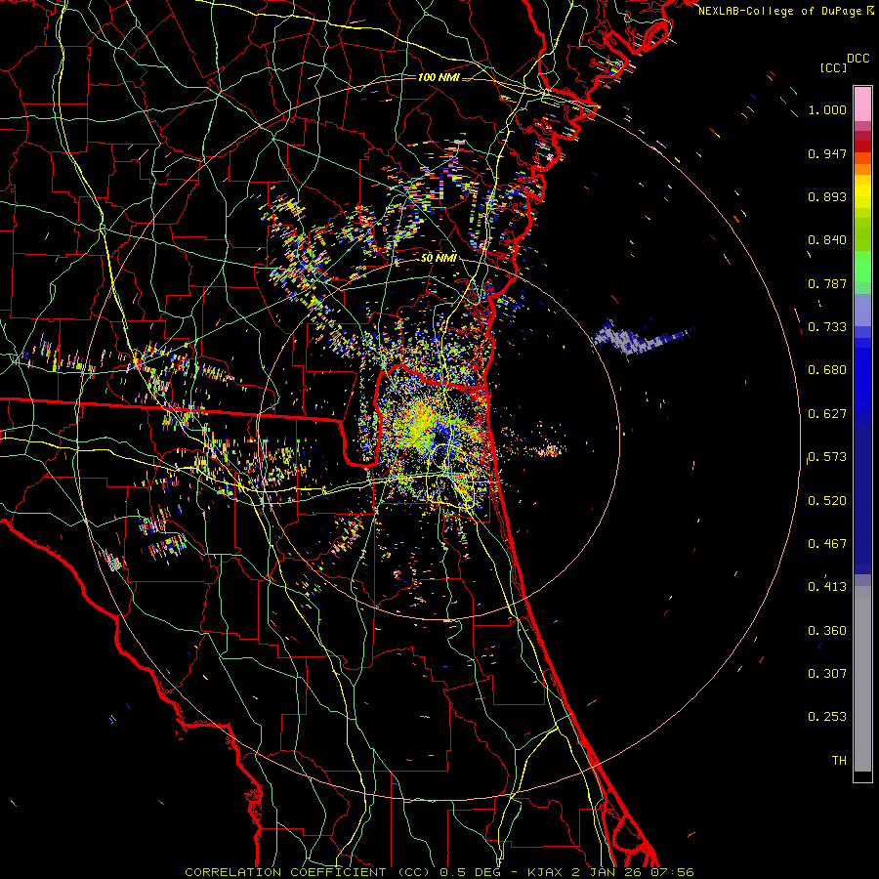This screenshot has height=879, width=879.
Task: Click the 0.467 scale value
Action: click(x=827, y=544)
